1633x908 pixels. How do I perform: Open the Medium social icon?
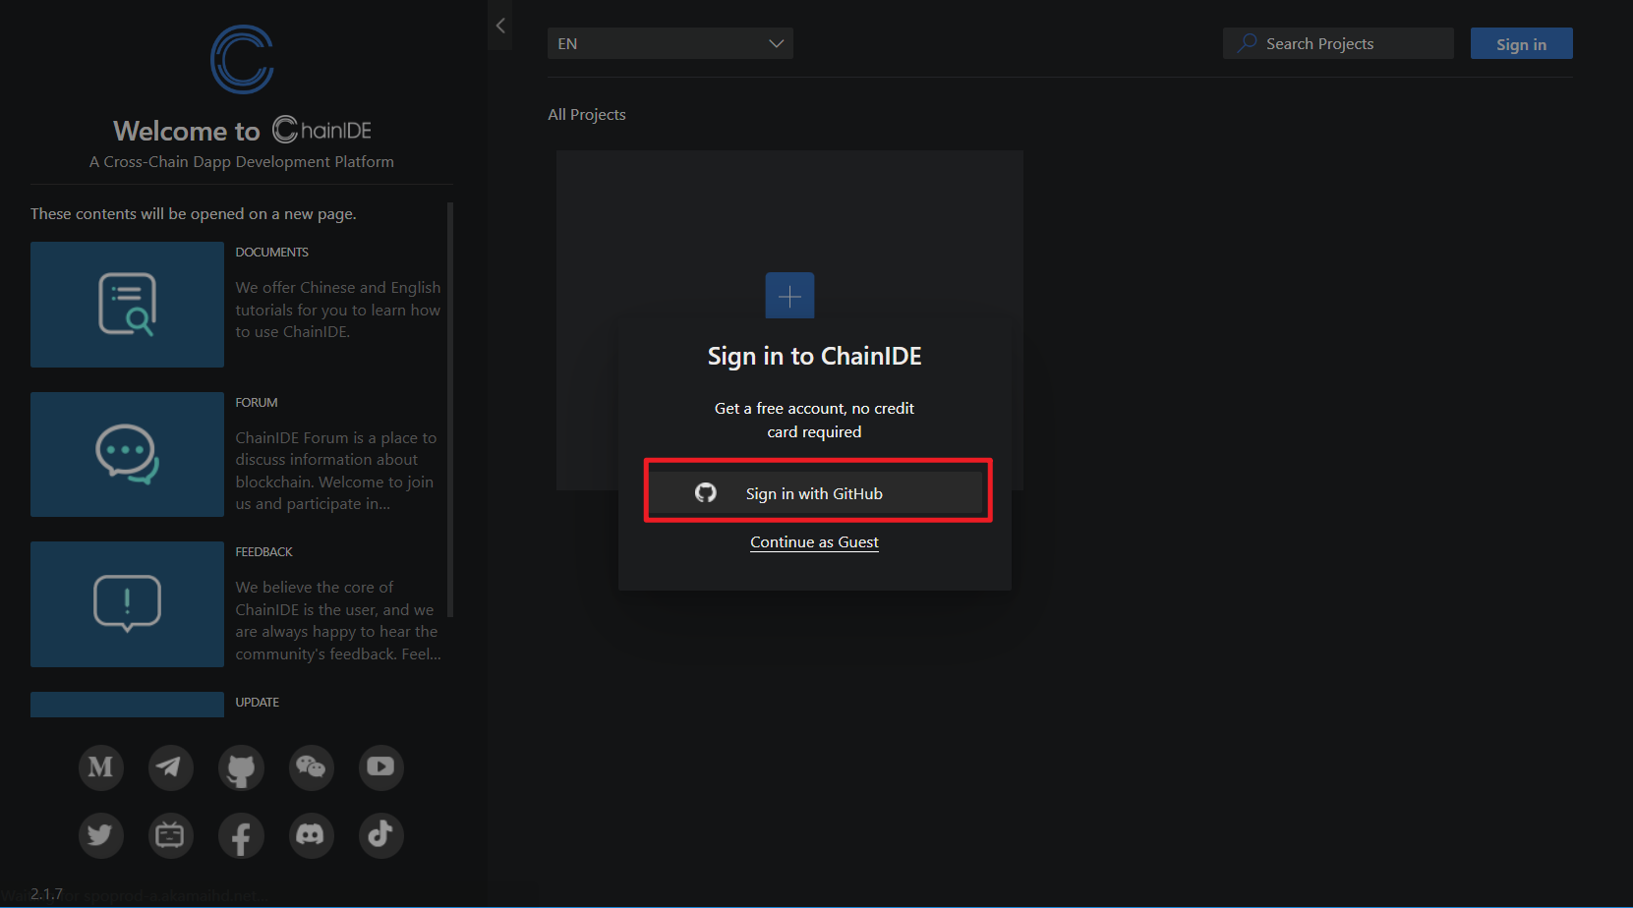click(x=100, y=767)
